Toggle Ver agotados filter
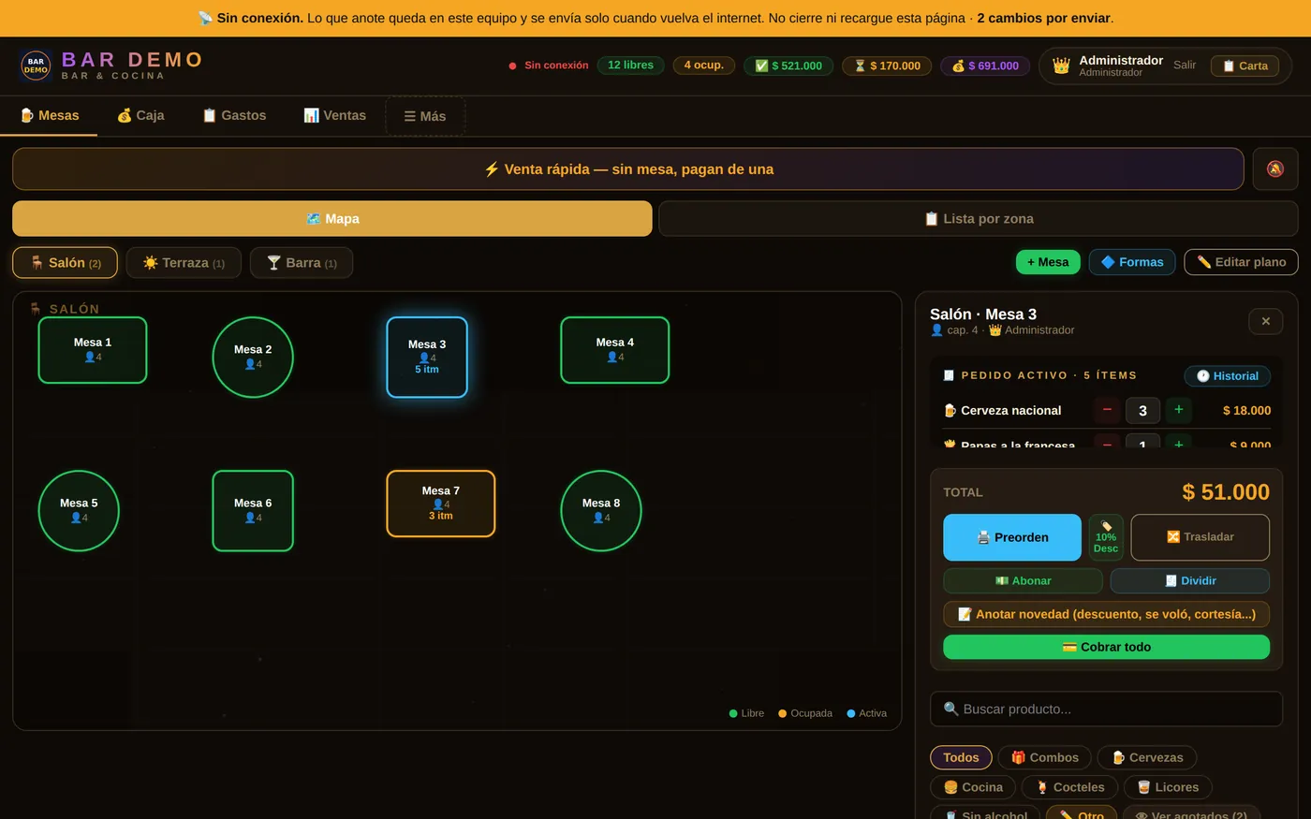The height and width of the screenshot is (819, 1311). coord(1191,814)
